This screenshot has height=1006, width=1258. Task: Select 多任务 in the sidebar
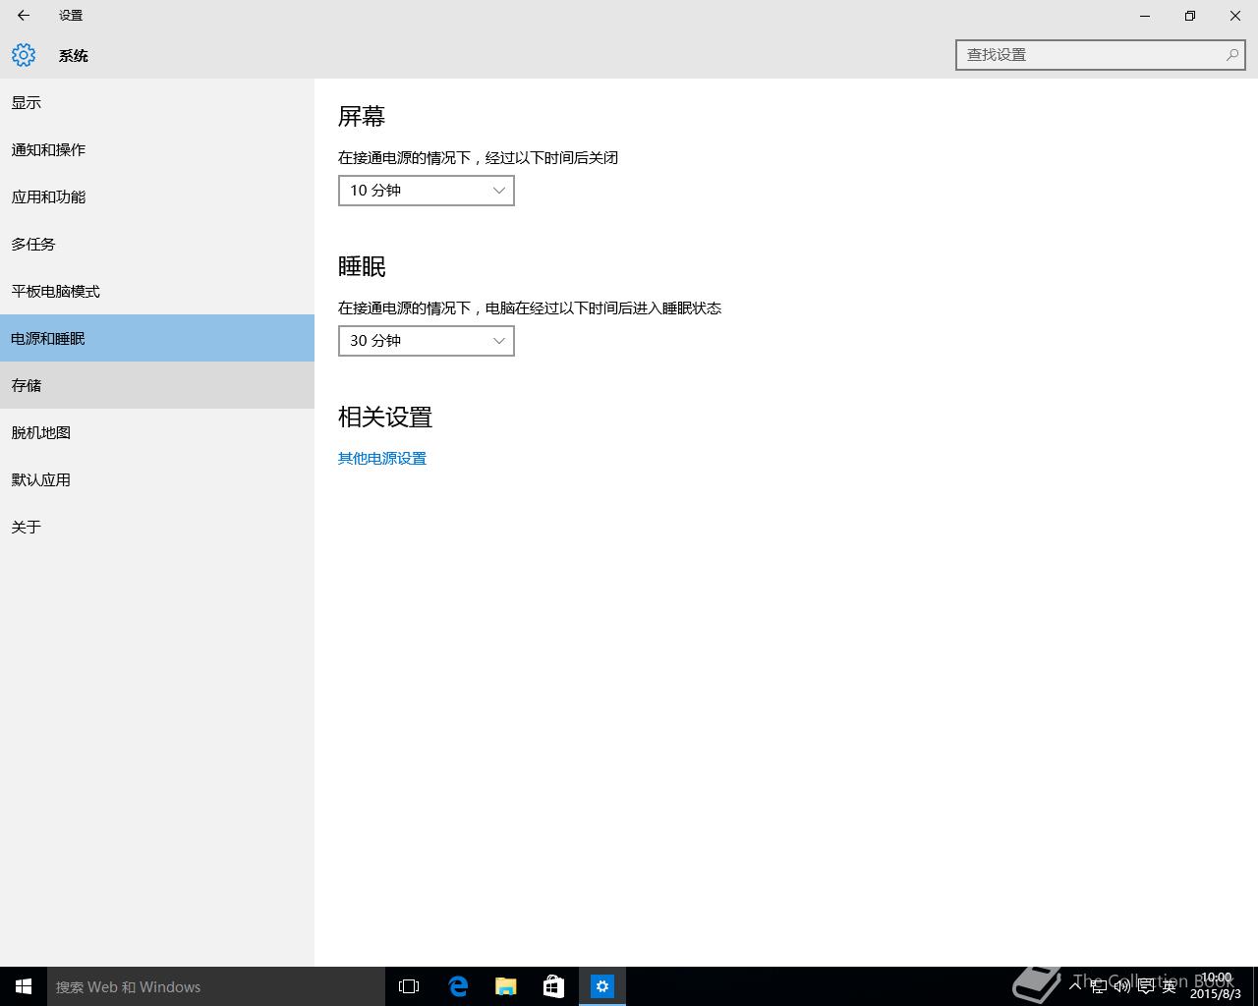(157, 244)
